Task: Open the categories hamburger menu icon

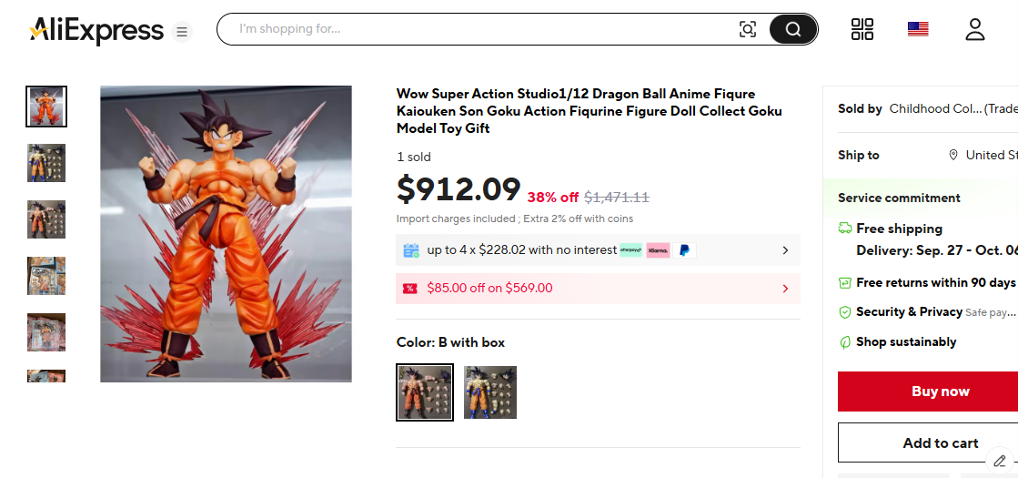Action: tap(182, 32)
